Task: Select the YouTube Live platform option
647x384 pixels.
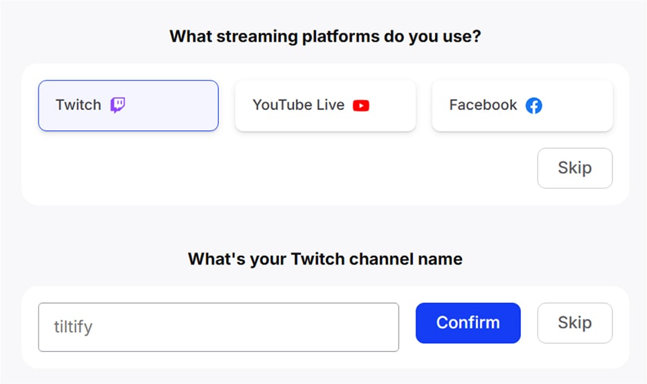Action: point(325,105)
